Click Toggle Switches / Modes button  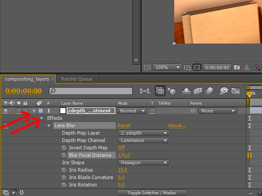click(152, 193)
